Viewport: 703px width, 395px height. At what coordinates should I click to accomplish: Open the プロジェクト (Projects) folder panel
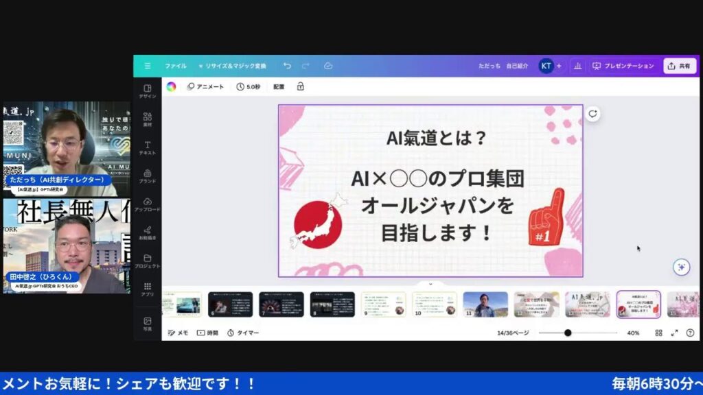147,261
